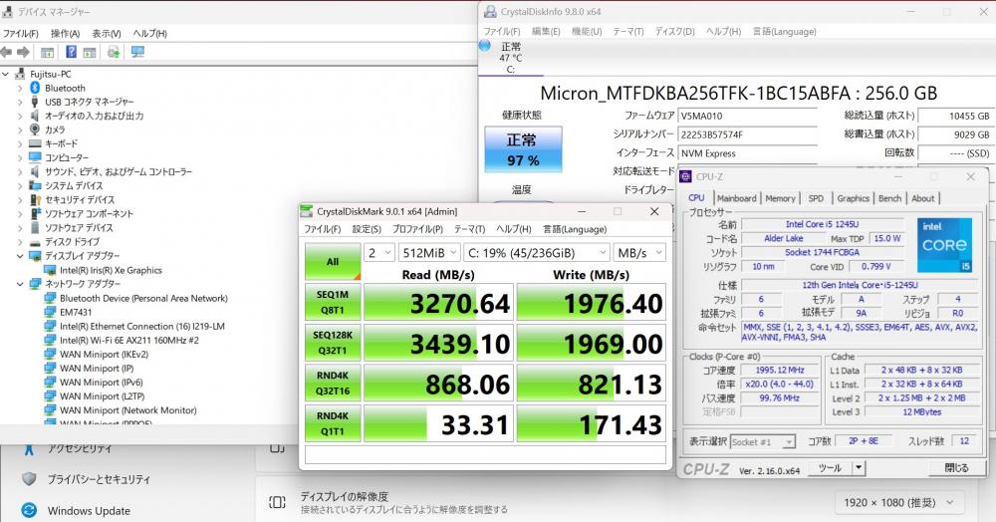This screenshot has width=996, height=522.
Task: Open 操作(A) menu in Device Manager
Action: point(66,33)
